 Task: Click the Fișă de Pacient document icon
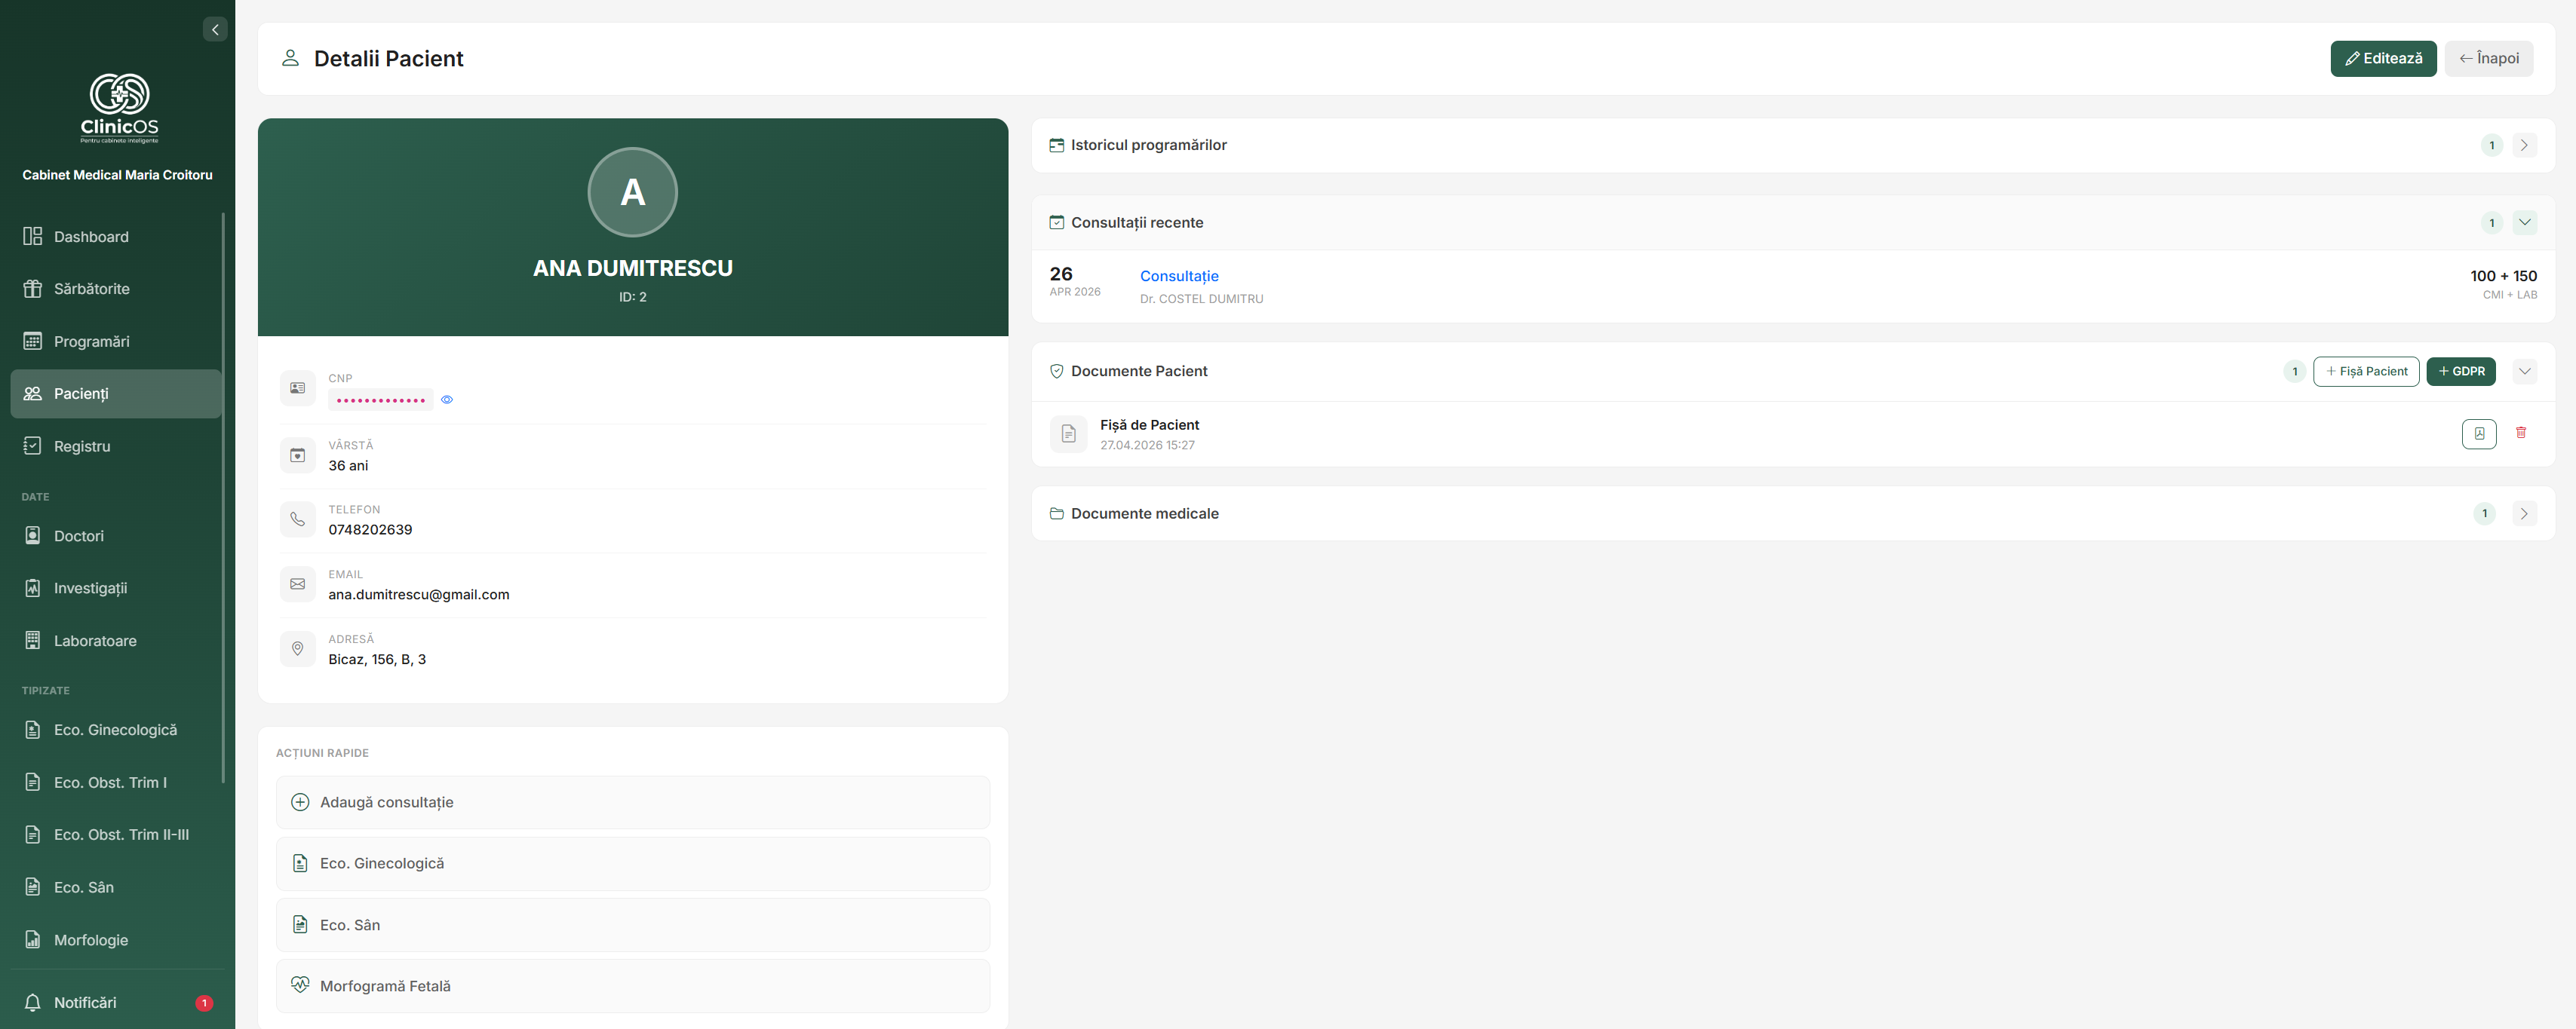(1068, 433)
